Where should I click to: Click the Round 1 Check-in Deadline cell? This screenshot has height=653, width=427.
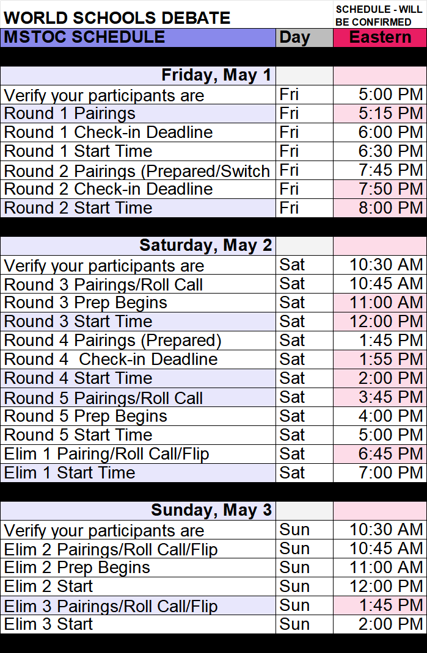click(x=108, y=132)
